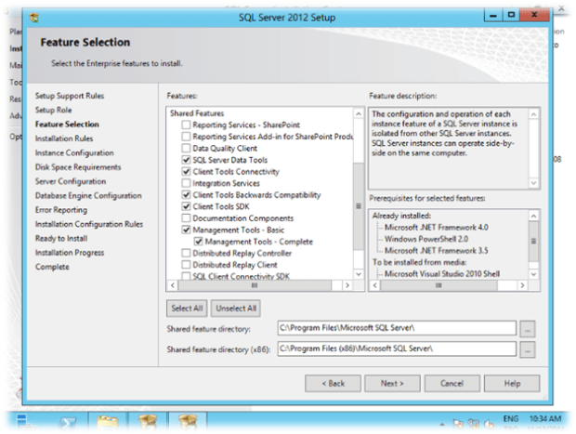
Task: Click the Installation Rules step in the sidebar
Action: (64, 138)
